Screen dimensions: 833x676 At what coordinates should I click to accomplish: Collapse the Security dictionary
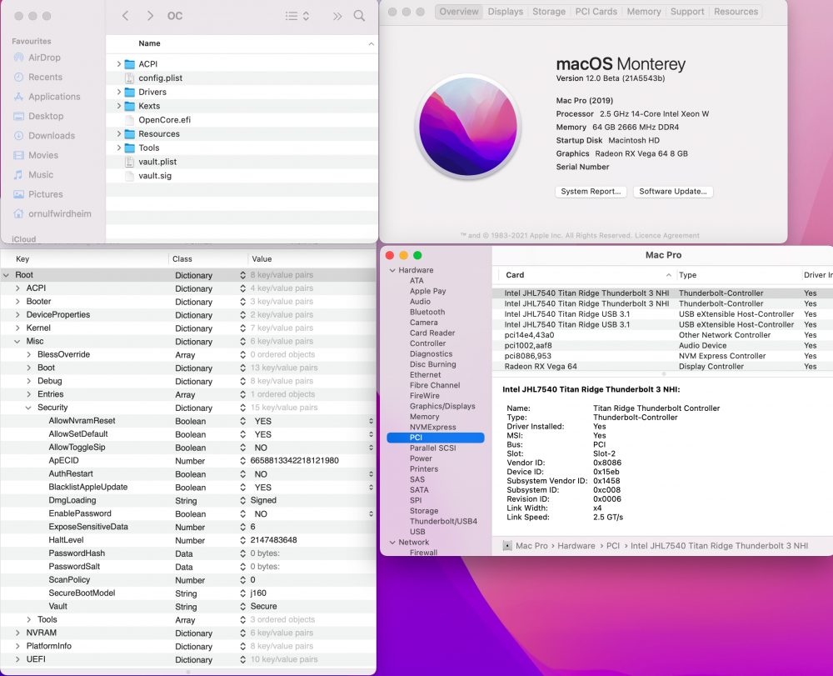pyautogui.click(x=28, y=408)
